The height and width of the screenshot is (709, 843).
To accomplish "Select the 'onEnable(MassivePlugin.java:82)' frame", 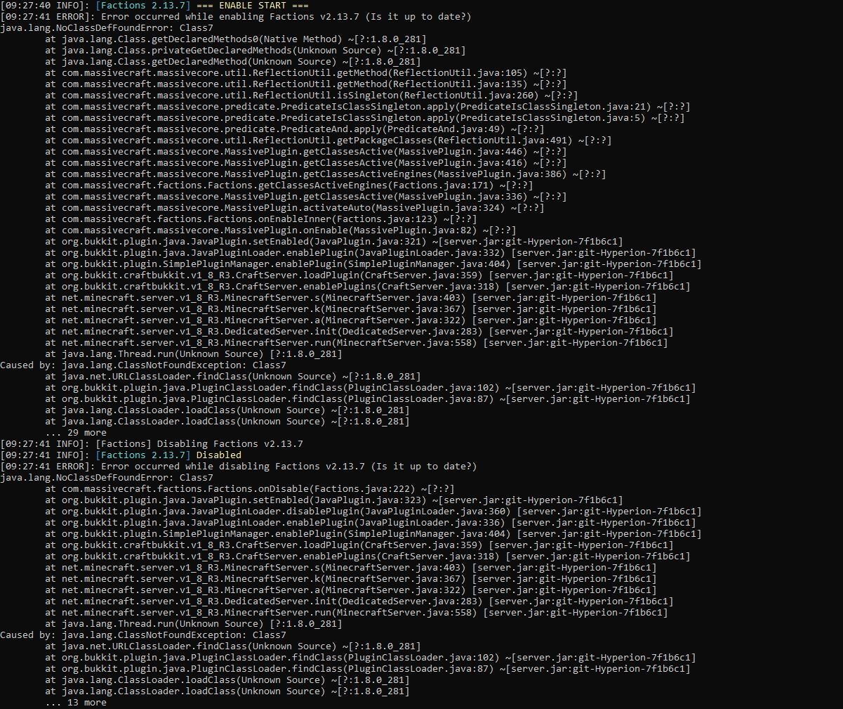I will tap(280, 230).
